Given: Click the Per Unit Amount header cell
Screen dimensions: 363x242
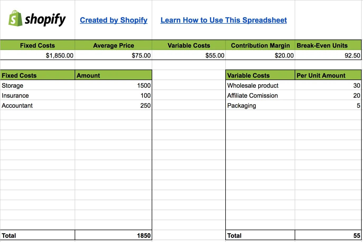Looking at the screenshot, I should (328, 75).
